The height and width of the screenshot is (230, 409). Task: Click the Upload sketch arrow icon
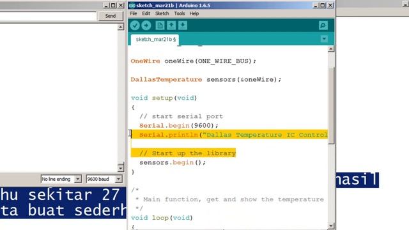coord(146,26)
